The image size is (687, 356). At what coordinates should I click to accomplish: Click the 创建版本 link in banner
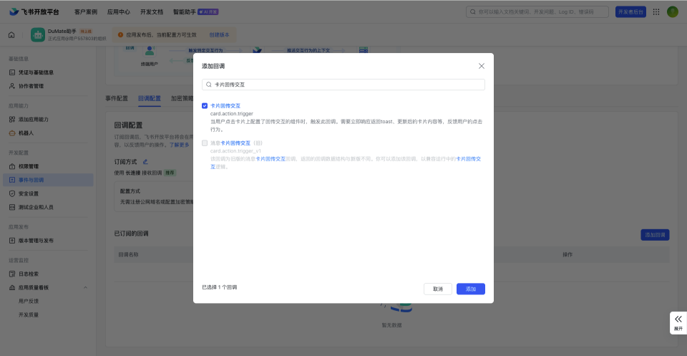[x=219, y=34]
